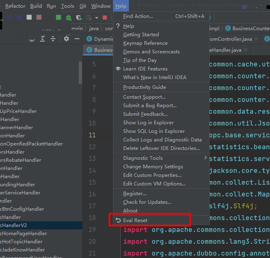Click 'java' breadcrumb segment
Screen dimensions: 270x258
[94, 29]
